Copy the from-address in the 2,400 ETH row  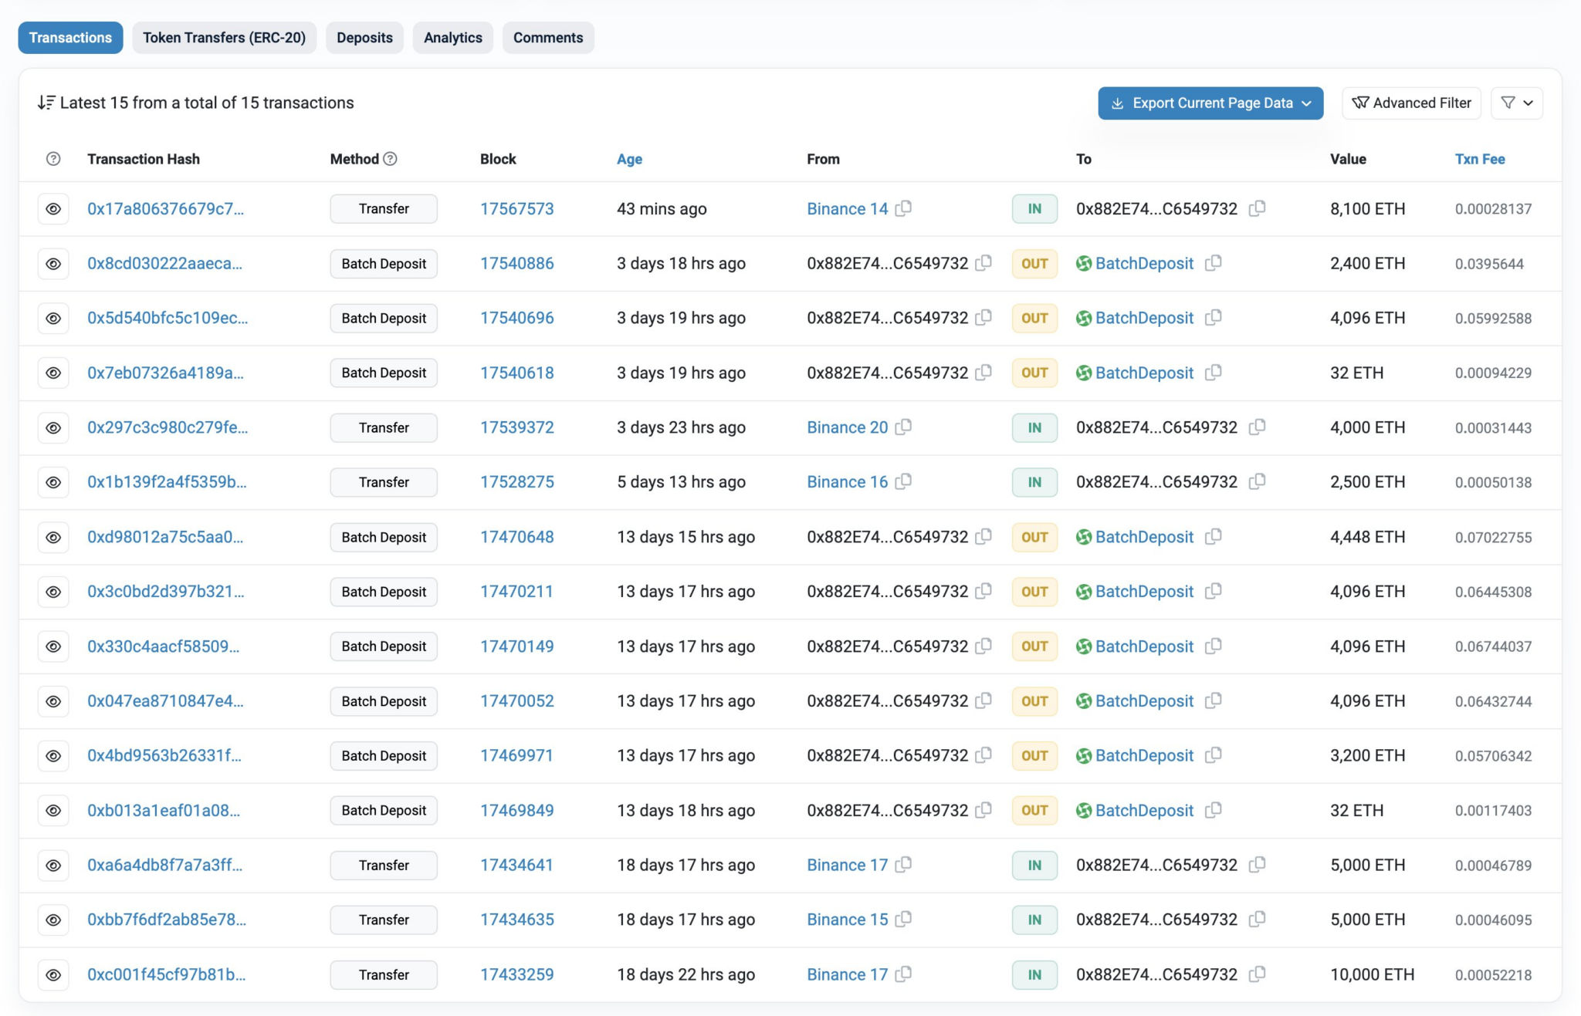(983, 263)
